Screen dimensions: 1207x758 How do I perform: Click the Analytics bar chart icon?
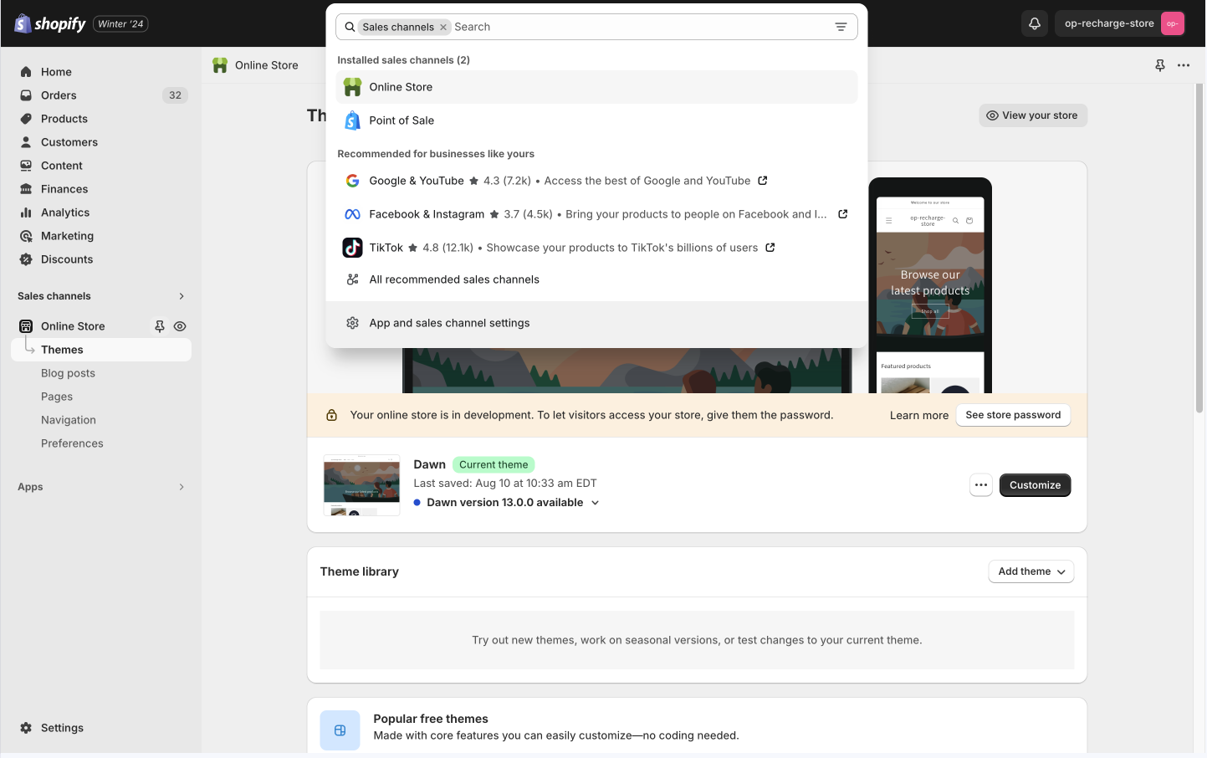(x=26, y=213)
